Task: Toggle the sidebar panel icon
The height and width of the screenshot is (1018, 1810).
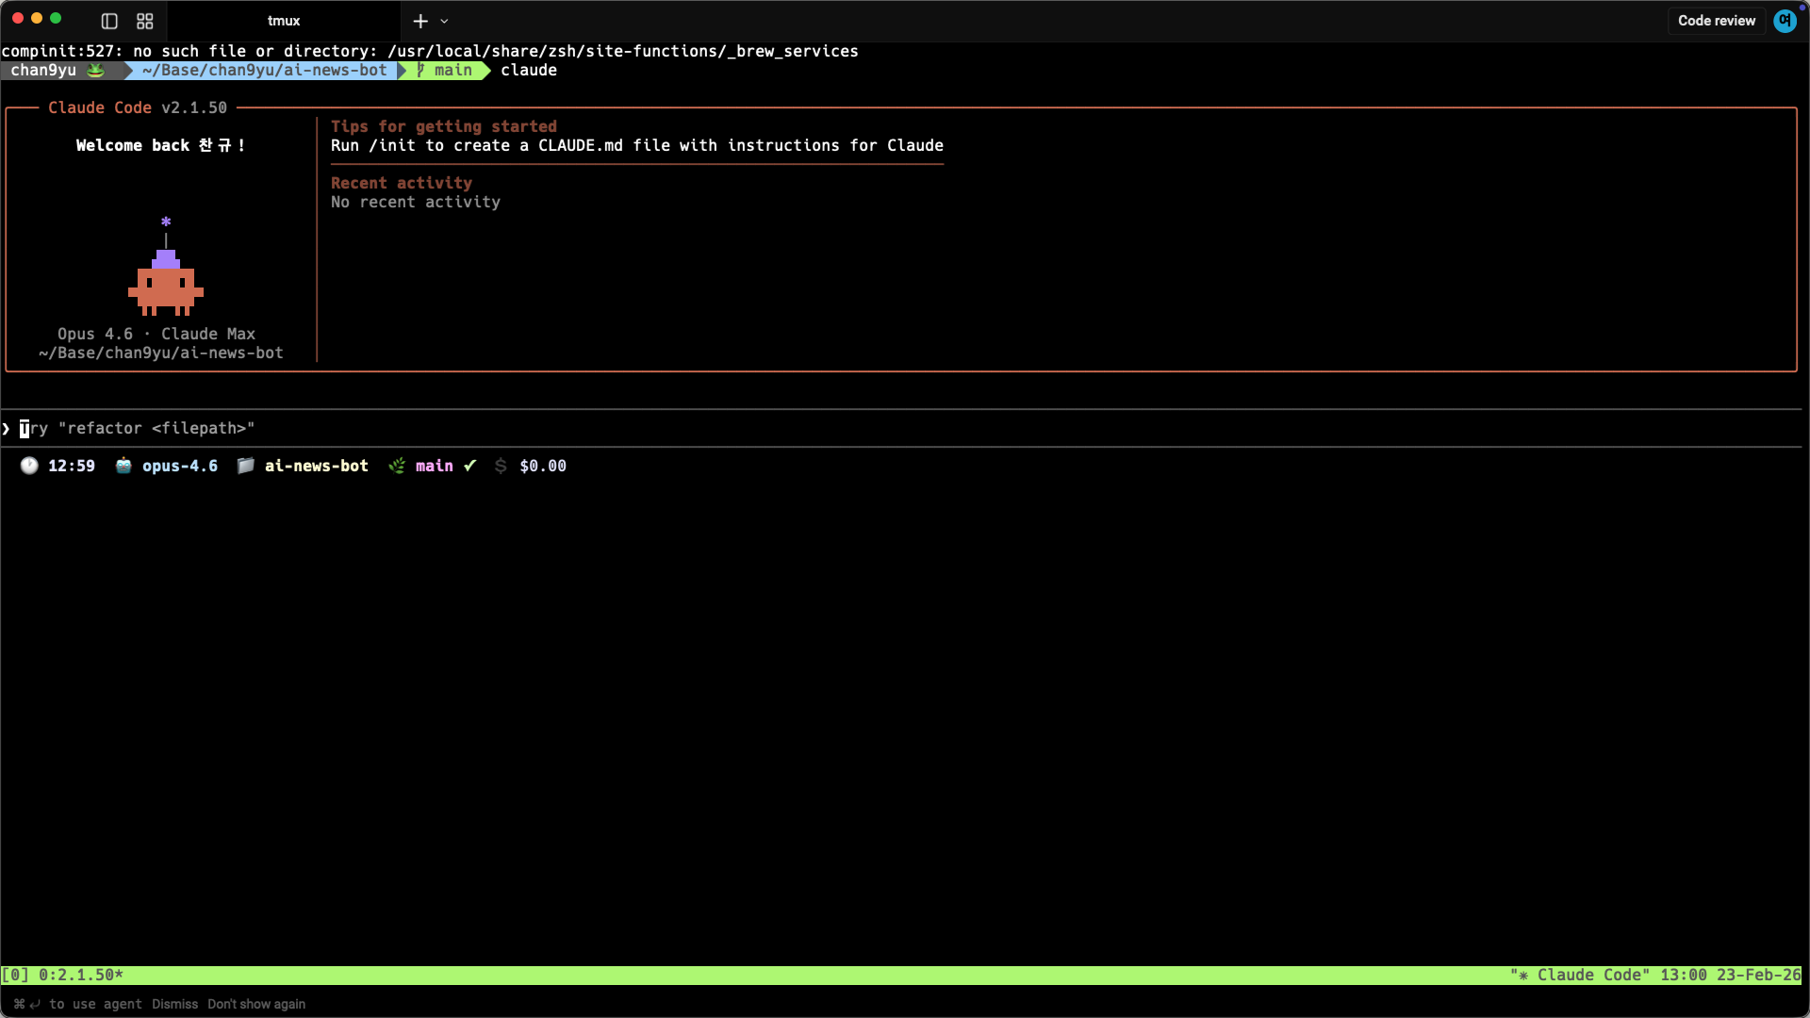Action: (109, 21)
